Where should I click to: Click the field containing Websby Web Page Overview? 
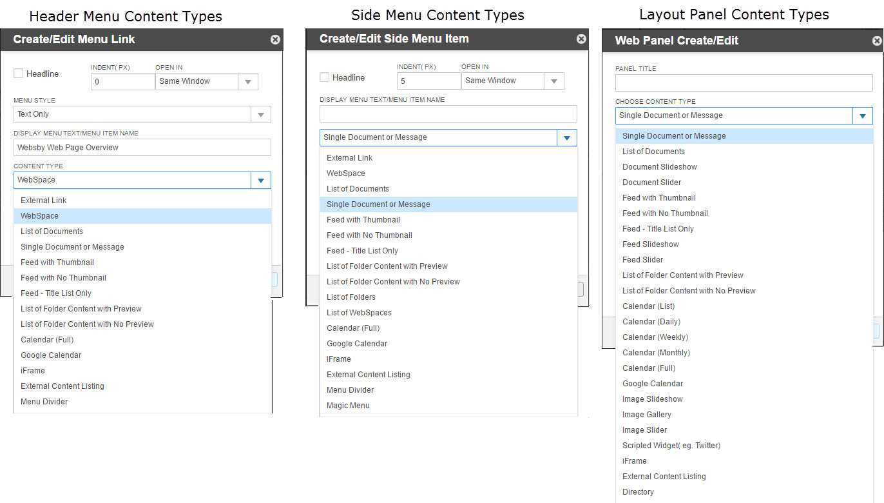tap(142, 148)
